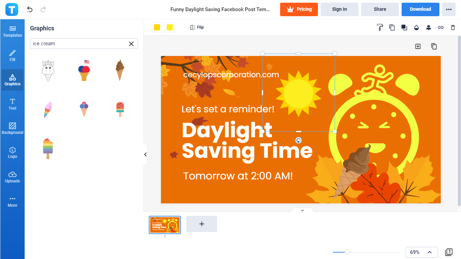
Task: Clear the ice cream search text
Action: pos(131,44)
